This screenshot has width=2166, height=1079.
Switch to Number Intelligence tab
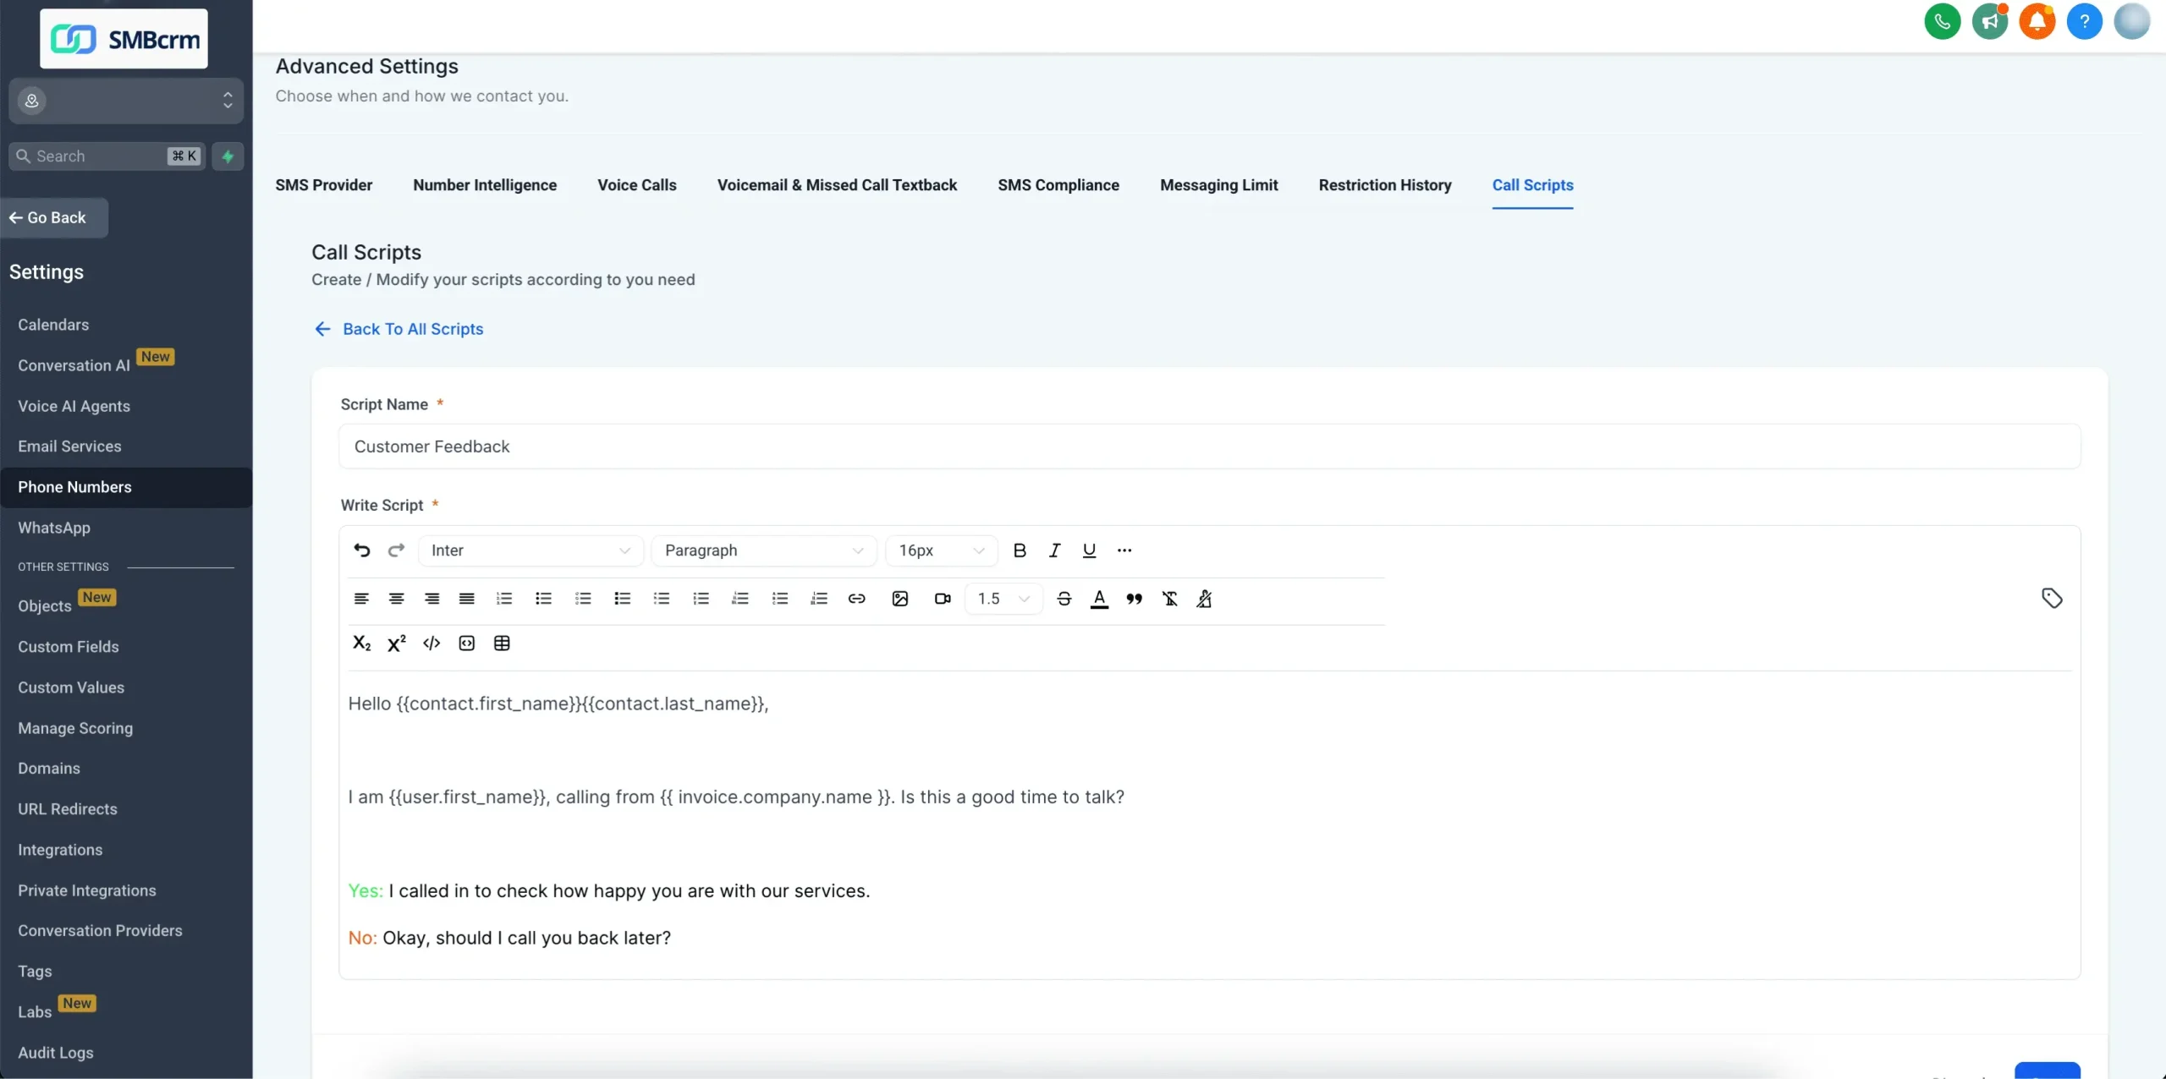pyautogui.click(x=485, y=185)
